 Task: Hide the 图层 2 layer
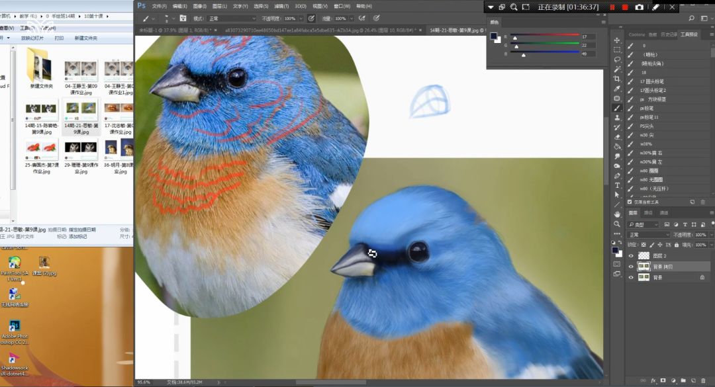(x=630, y=255)
